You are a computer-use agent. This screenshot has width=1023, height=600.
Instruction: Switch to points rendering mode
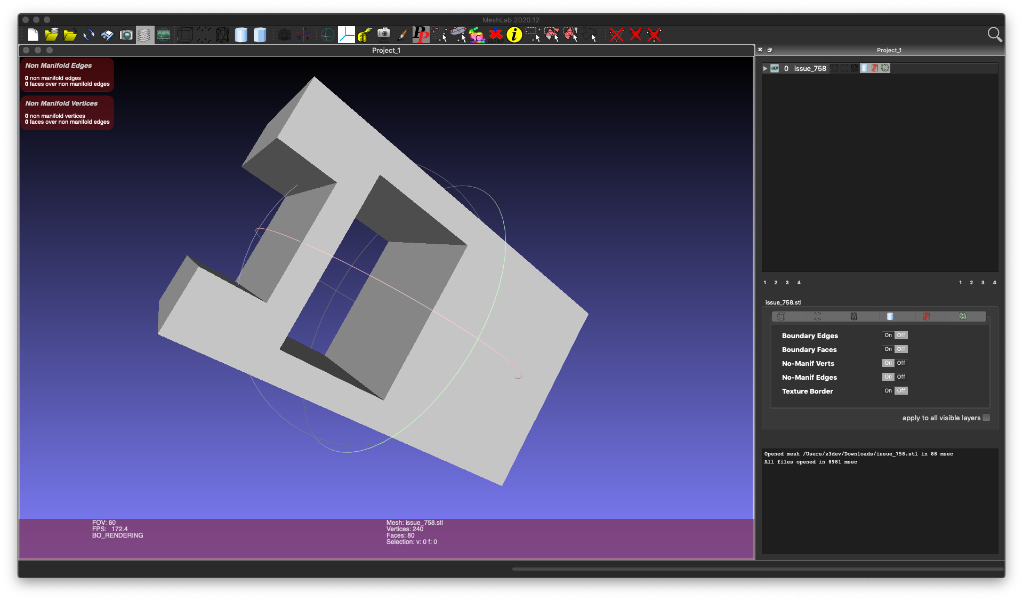[204, 35]
